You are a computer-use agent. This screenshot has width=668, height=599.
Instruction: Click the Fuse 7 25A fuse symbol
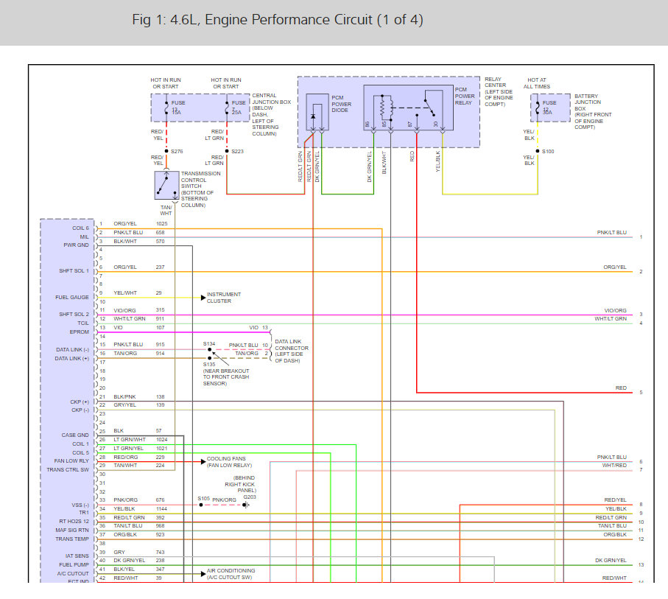pos(227,108)
